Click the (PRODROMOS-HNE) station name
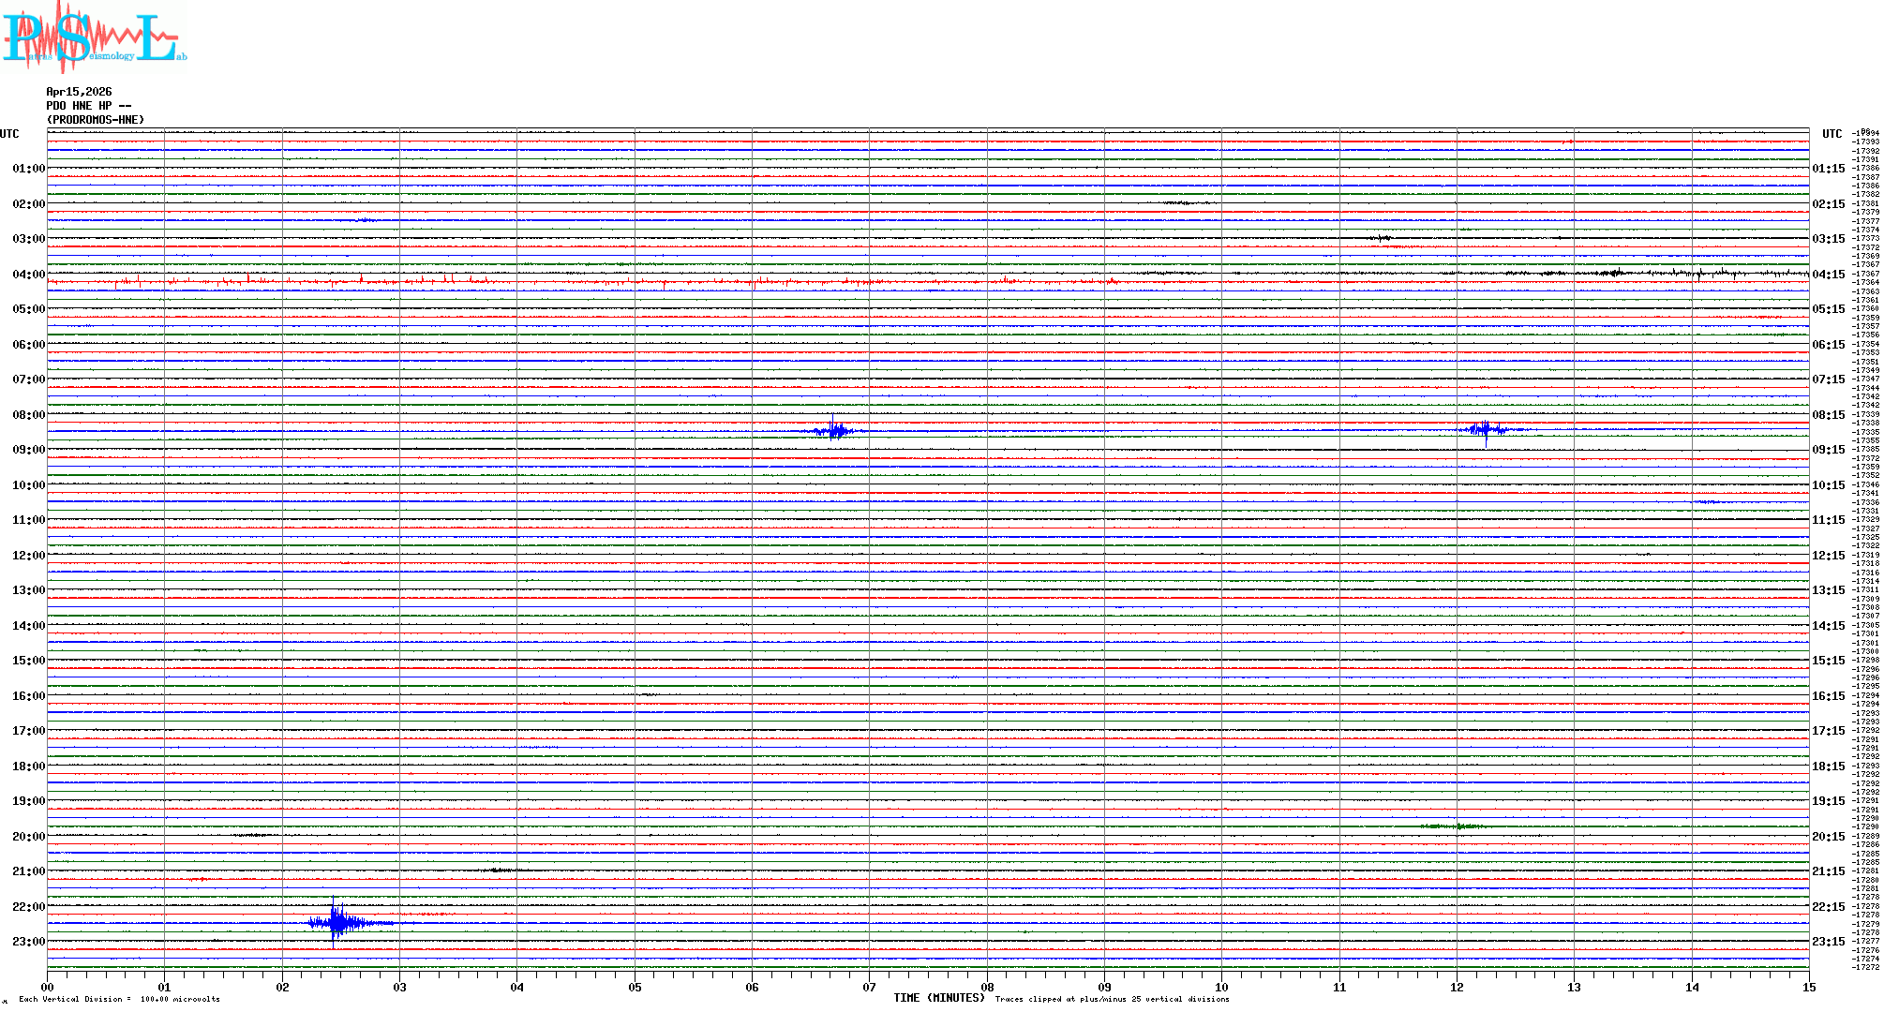Viewport: 1884px width, 1012px height. (96, 120)
